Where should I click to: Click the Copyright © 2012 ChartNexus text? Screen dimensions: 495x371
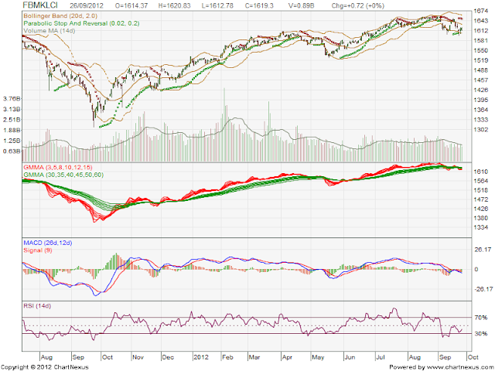tap(45, 367)
